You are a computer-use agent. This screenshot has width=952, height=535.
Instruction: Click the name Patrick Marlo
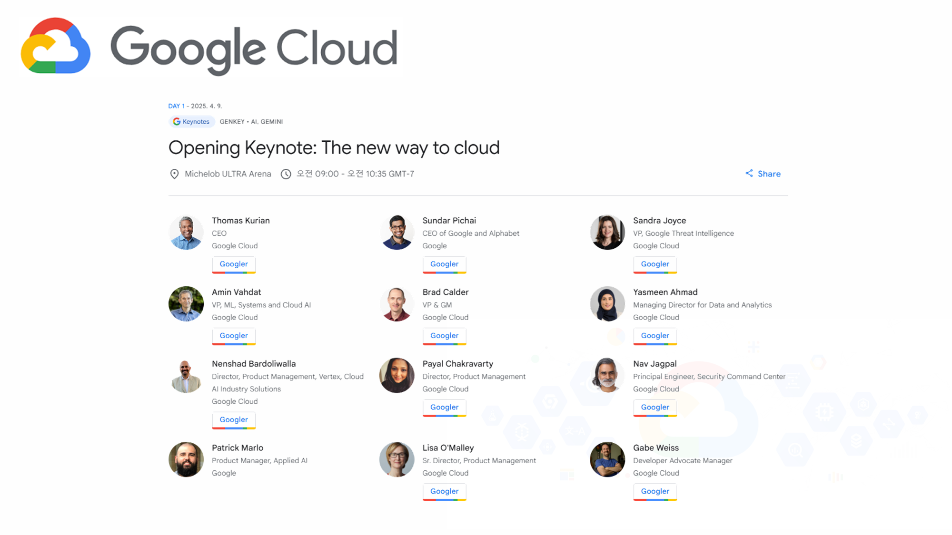238,448
